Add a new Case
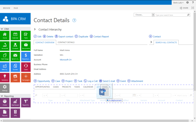 [56, 81]
